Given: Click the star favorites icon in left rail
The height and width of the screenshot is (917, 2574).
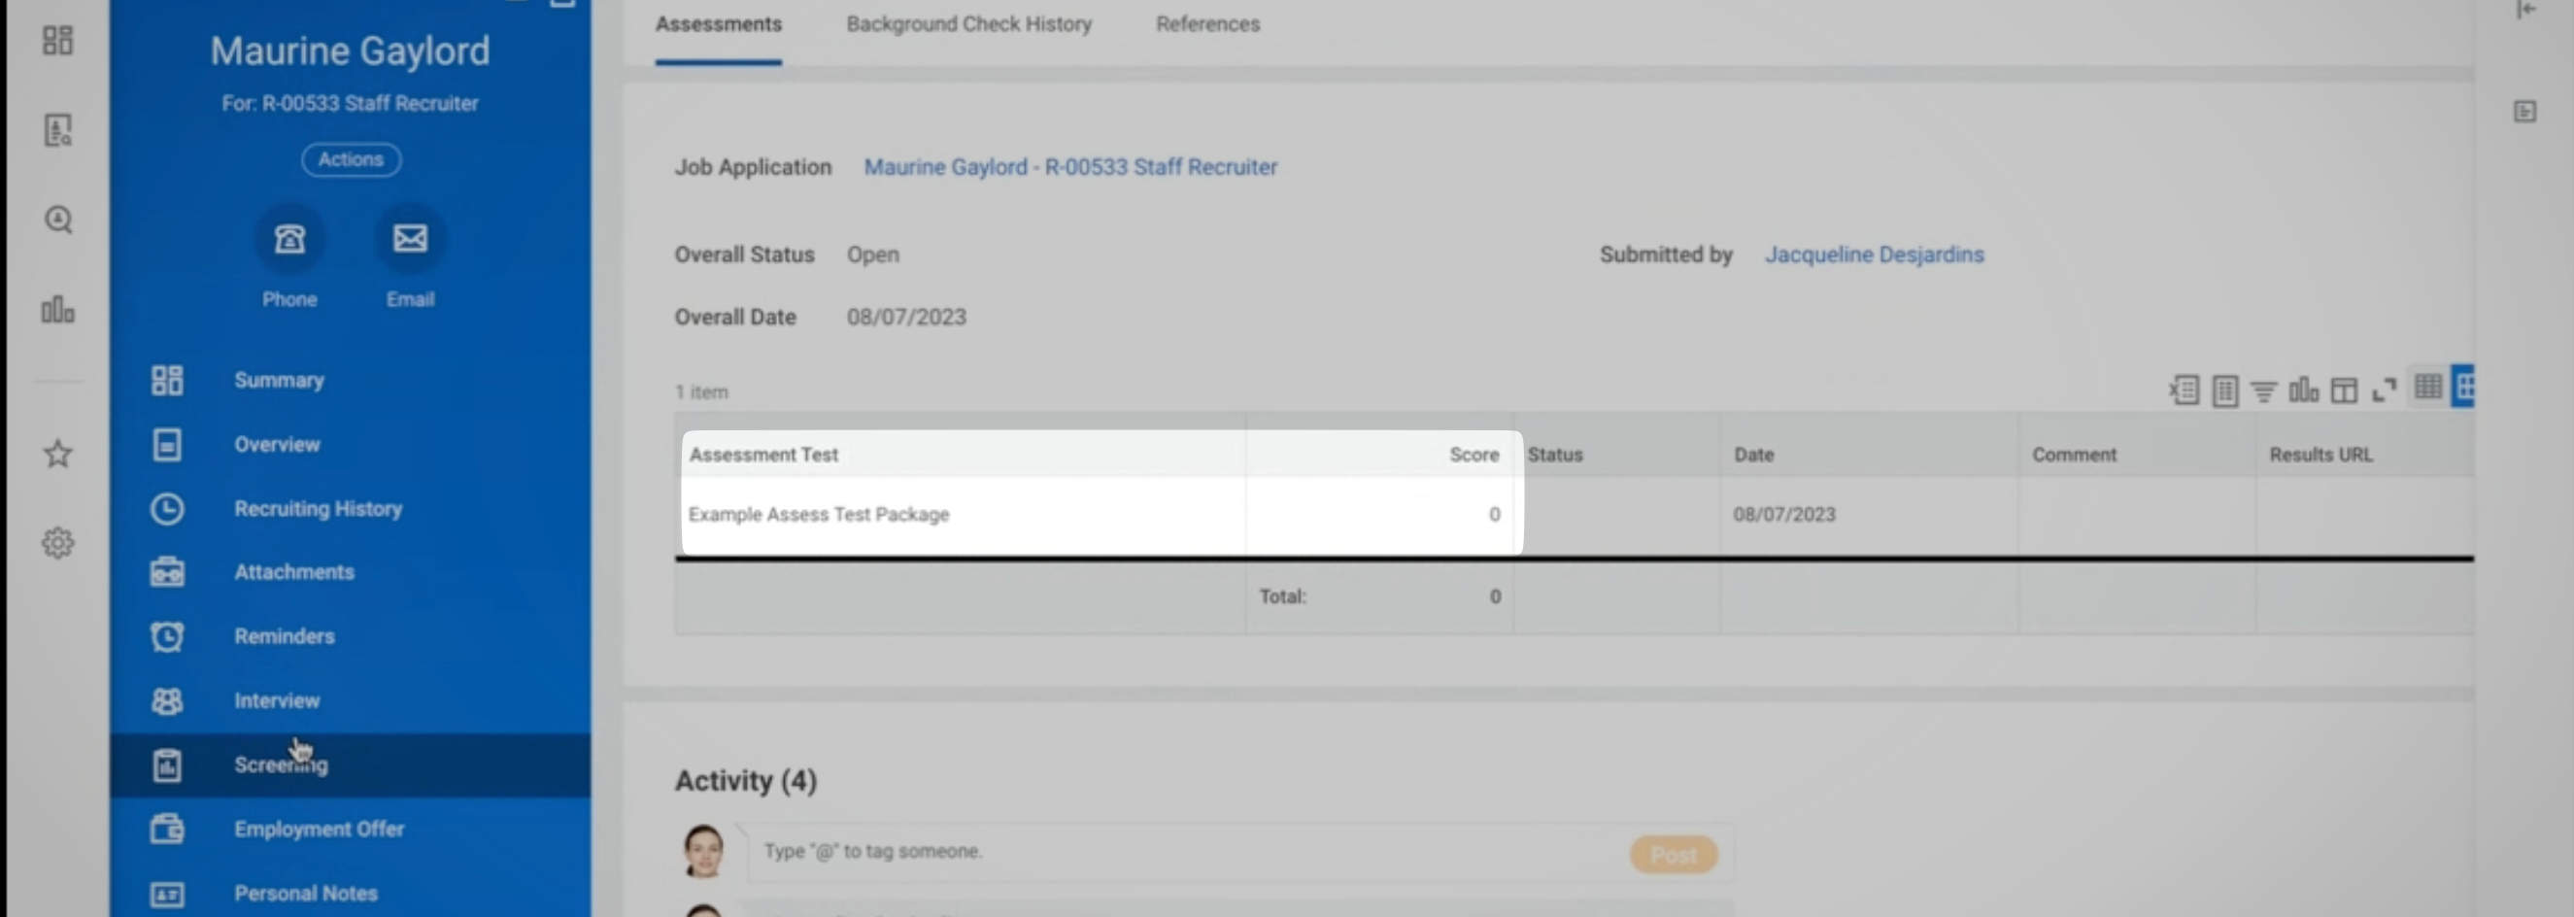Looking at the screenshot, I should click(x=58, y=454).
